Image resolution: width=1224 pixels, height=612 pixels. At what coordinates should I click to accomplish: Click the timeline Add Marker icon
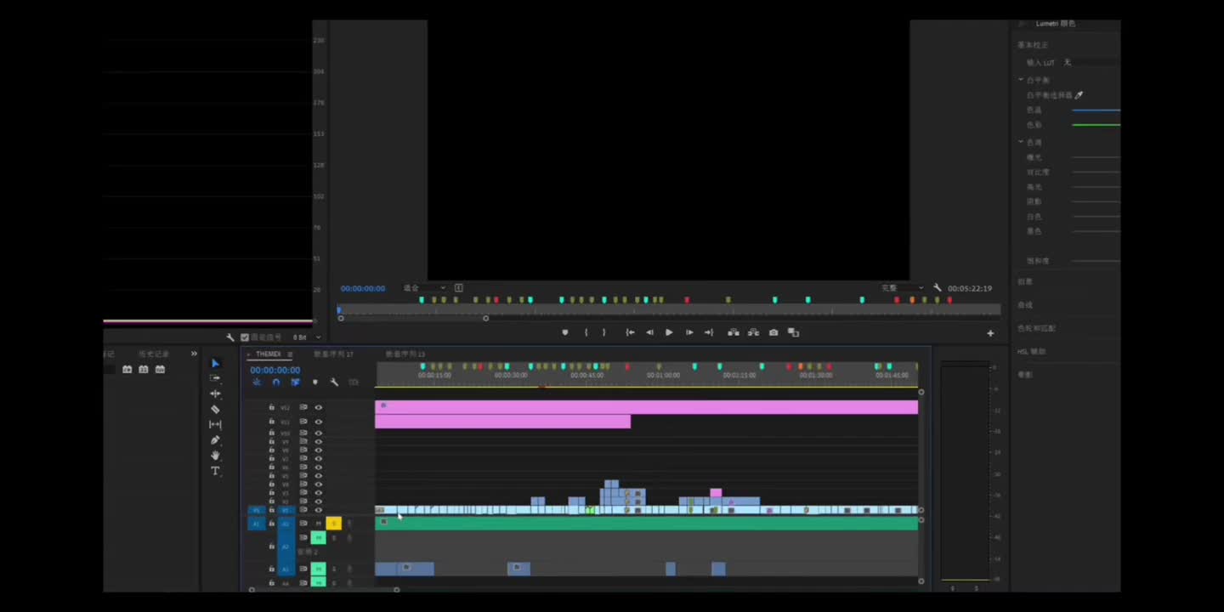(314, 382)
